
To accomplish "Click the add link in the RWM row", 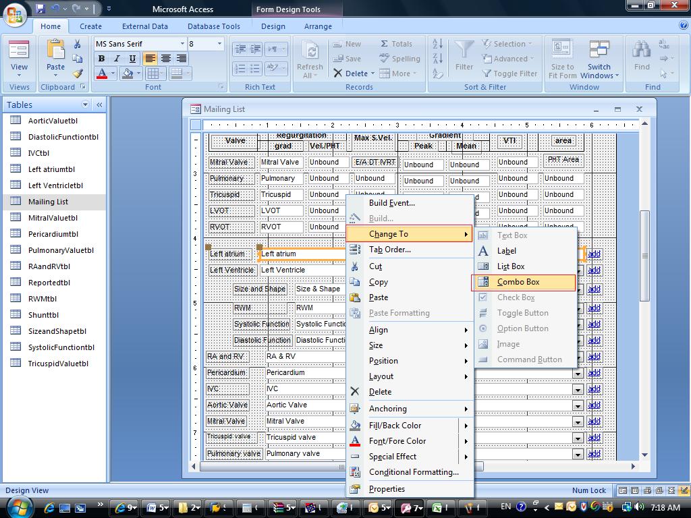I will (594, 308).
